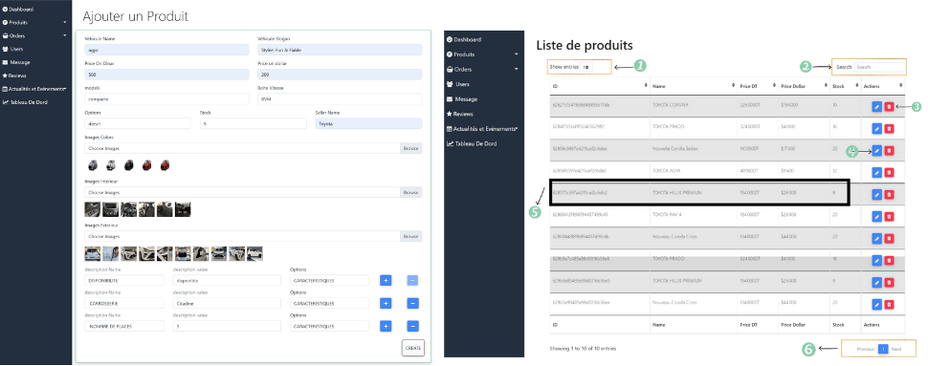This screenshot has width=928, height=366.
Task: Click the models input field containing compacte
Action: (167, 98)
